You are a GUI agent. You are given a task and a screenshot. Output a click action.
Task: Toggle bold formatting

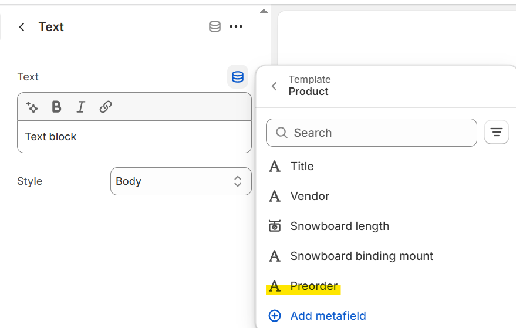tap(56, 107)
